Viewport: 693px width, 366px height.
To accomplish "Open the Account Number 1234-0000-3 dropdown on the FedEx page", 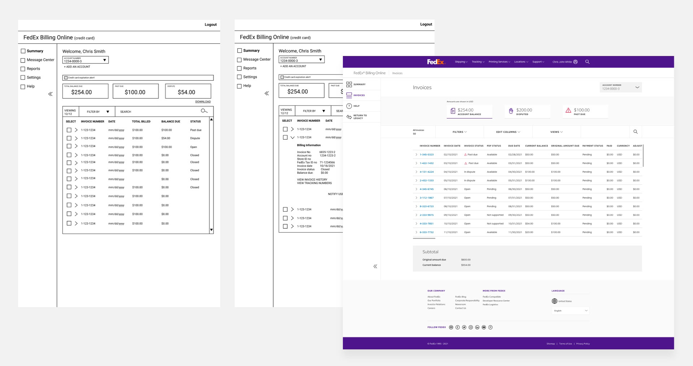I will [x=621, y=87].
